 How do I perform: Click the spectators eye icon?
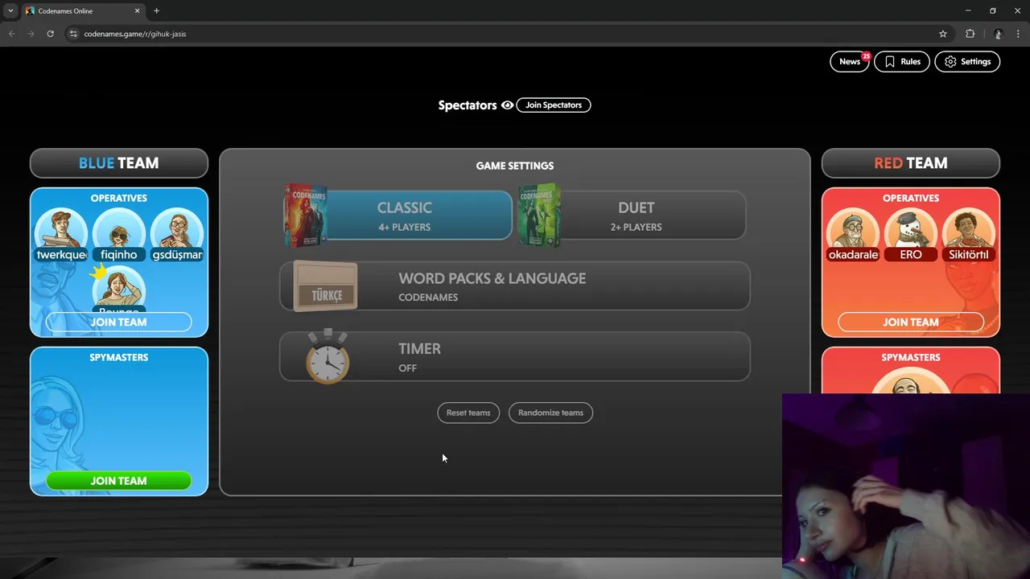(507, 105)
